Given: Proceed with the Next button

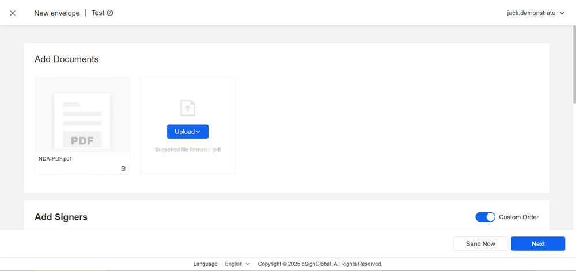Looking at the screenshot, I should (538, 243).
